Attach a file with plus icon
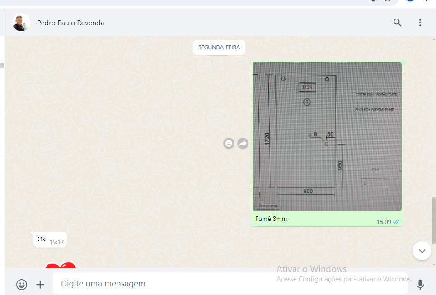The height and width of the screenshot is (295, 436). tap(40, 284)
